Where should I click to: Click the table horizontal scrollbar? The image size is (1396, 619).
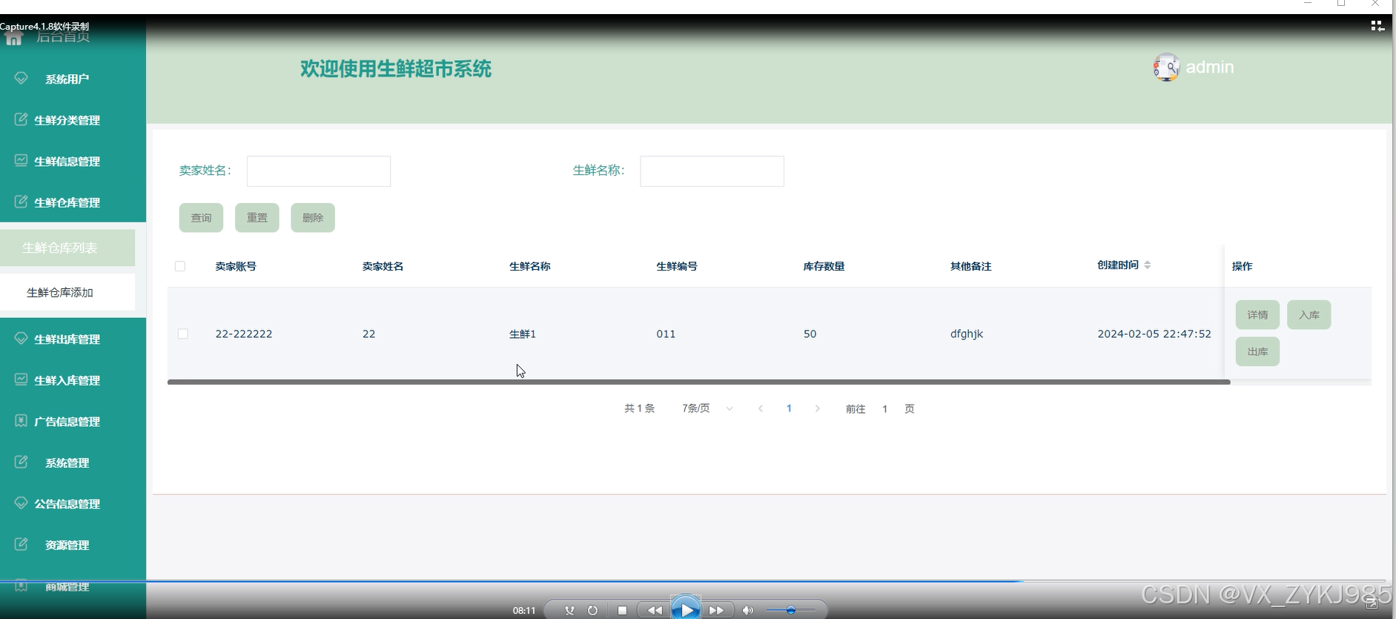698,382
